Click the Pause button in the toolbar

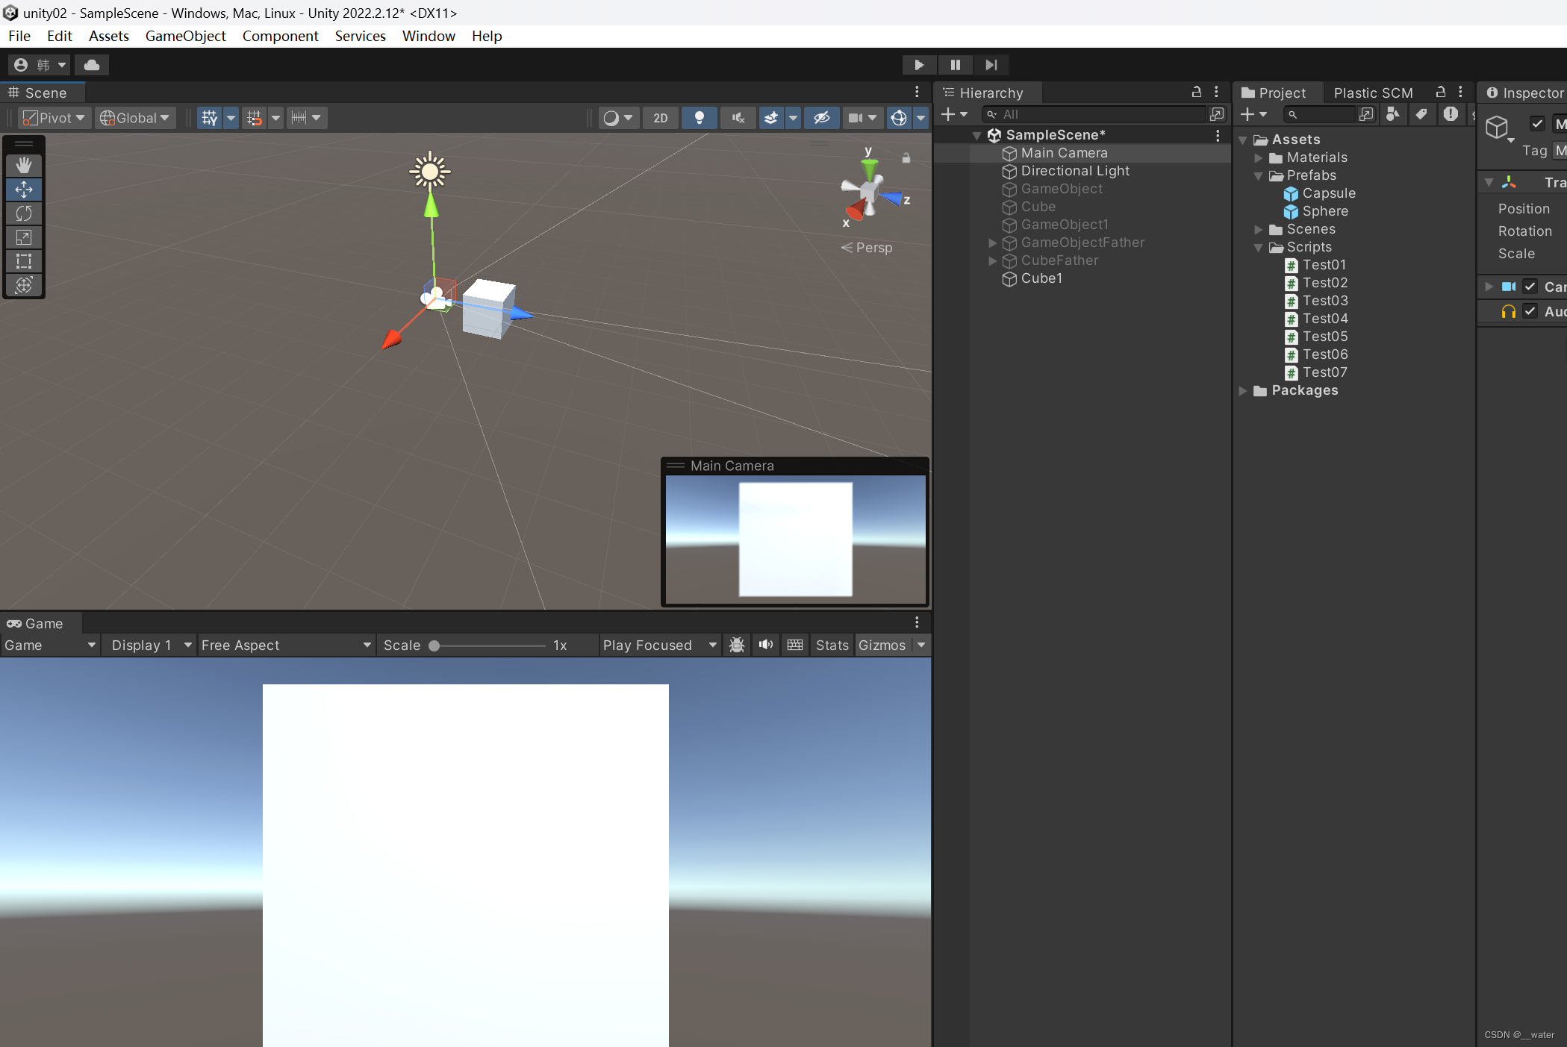[x=956, y=65]
